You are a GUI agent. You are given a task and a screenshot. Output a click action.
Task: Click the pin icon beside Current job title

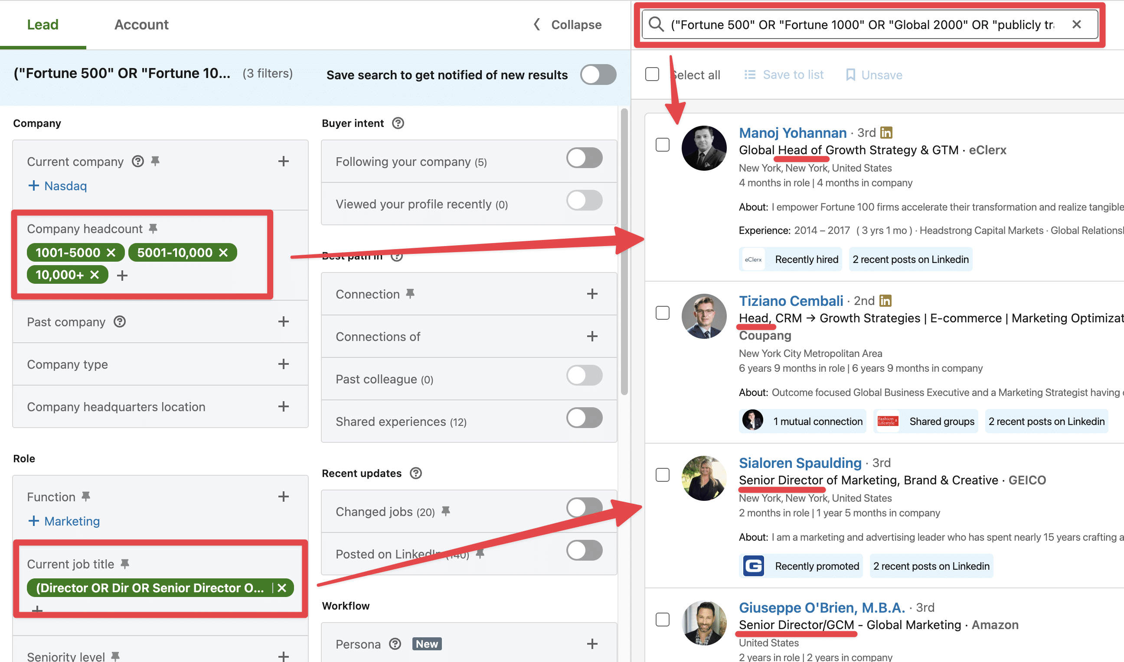125,564
